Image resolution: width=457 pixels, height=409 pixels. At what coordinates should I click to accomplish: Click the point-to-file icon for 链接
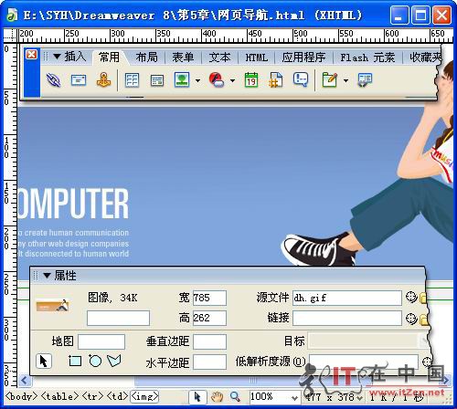pyautogui.click(x=411, y=319)
